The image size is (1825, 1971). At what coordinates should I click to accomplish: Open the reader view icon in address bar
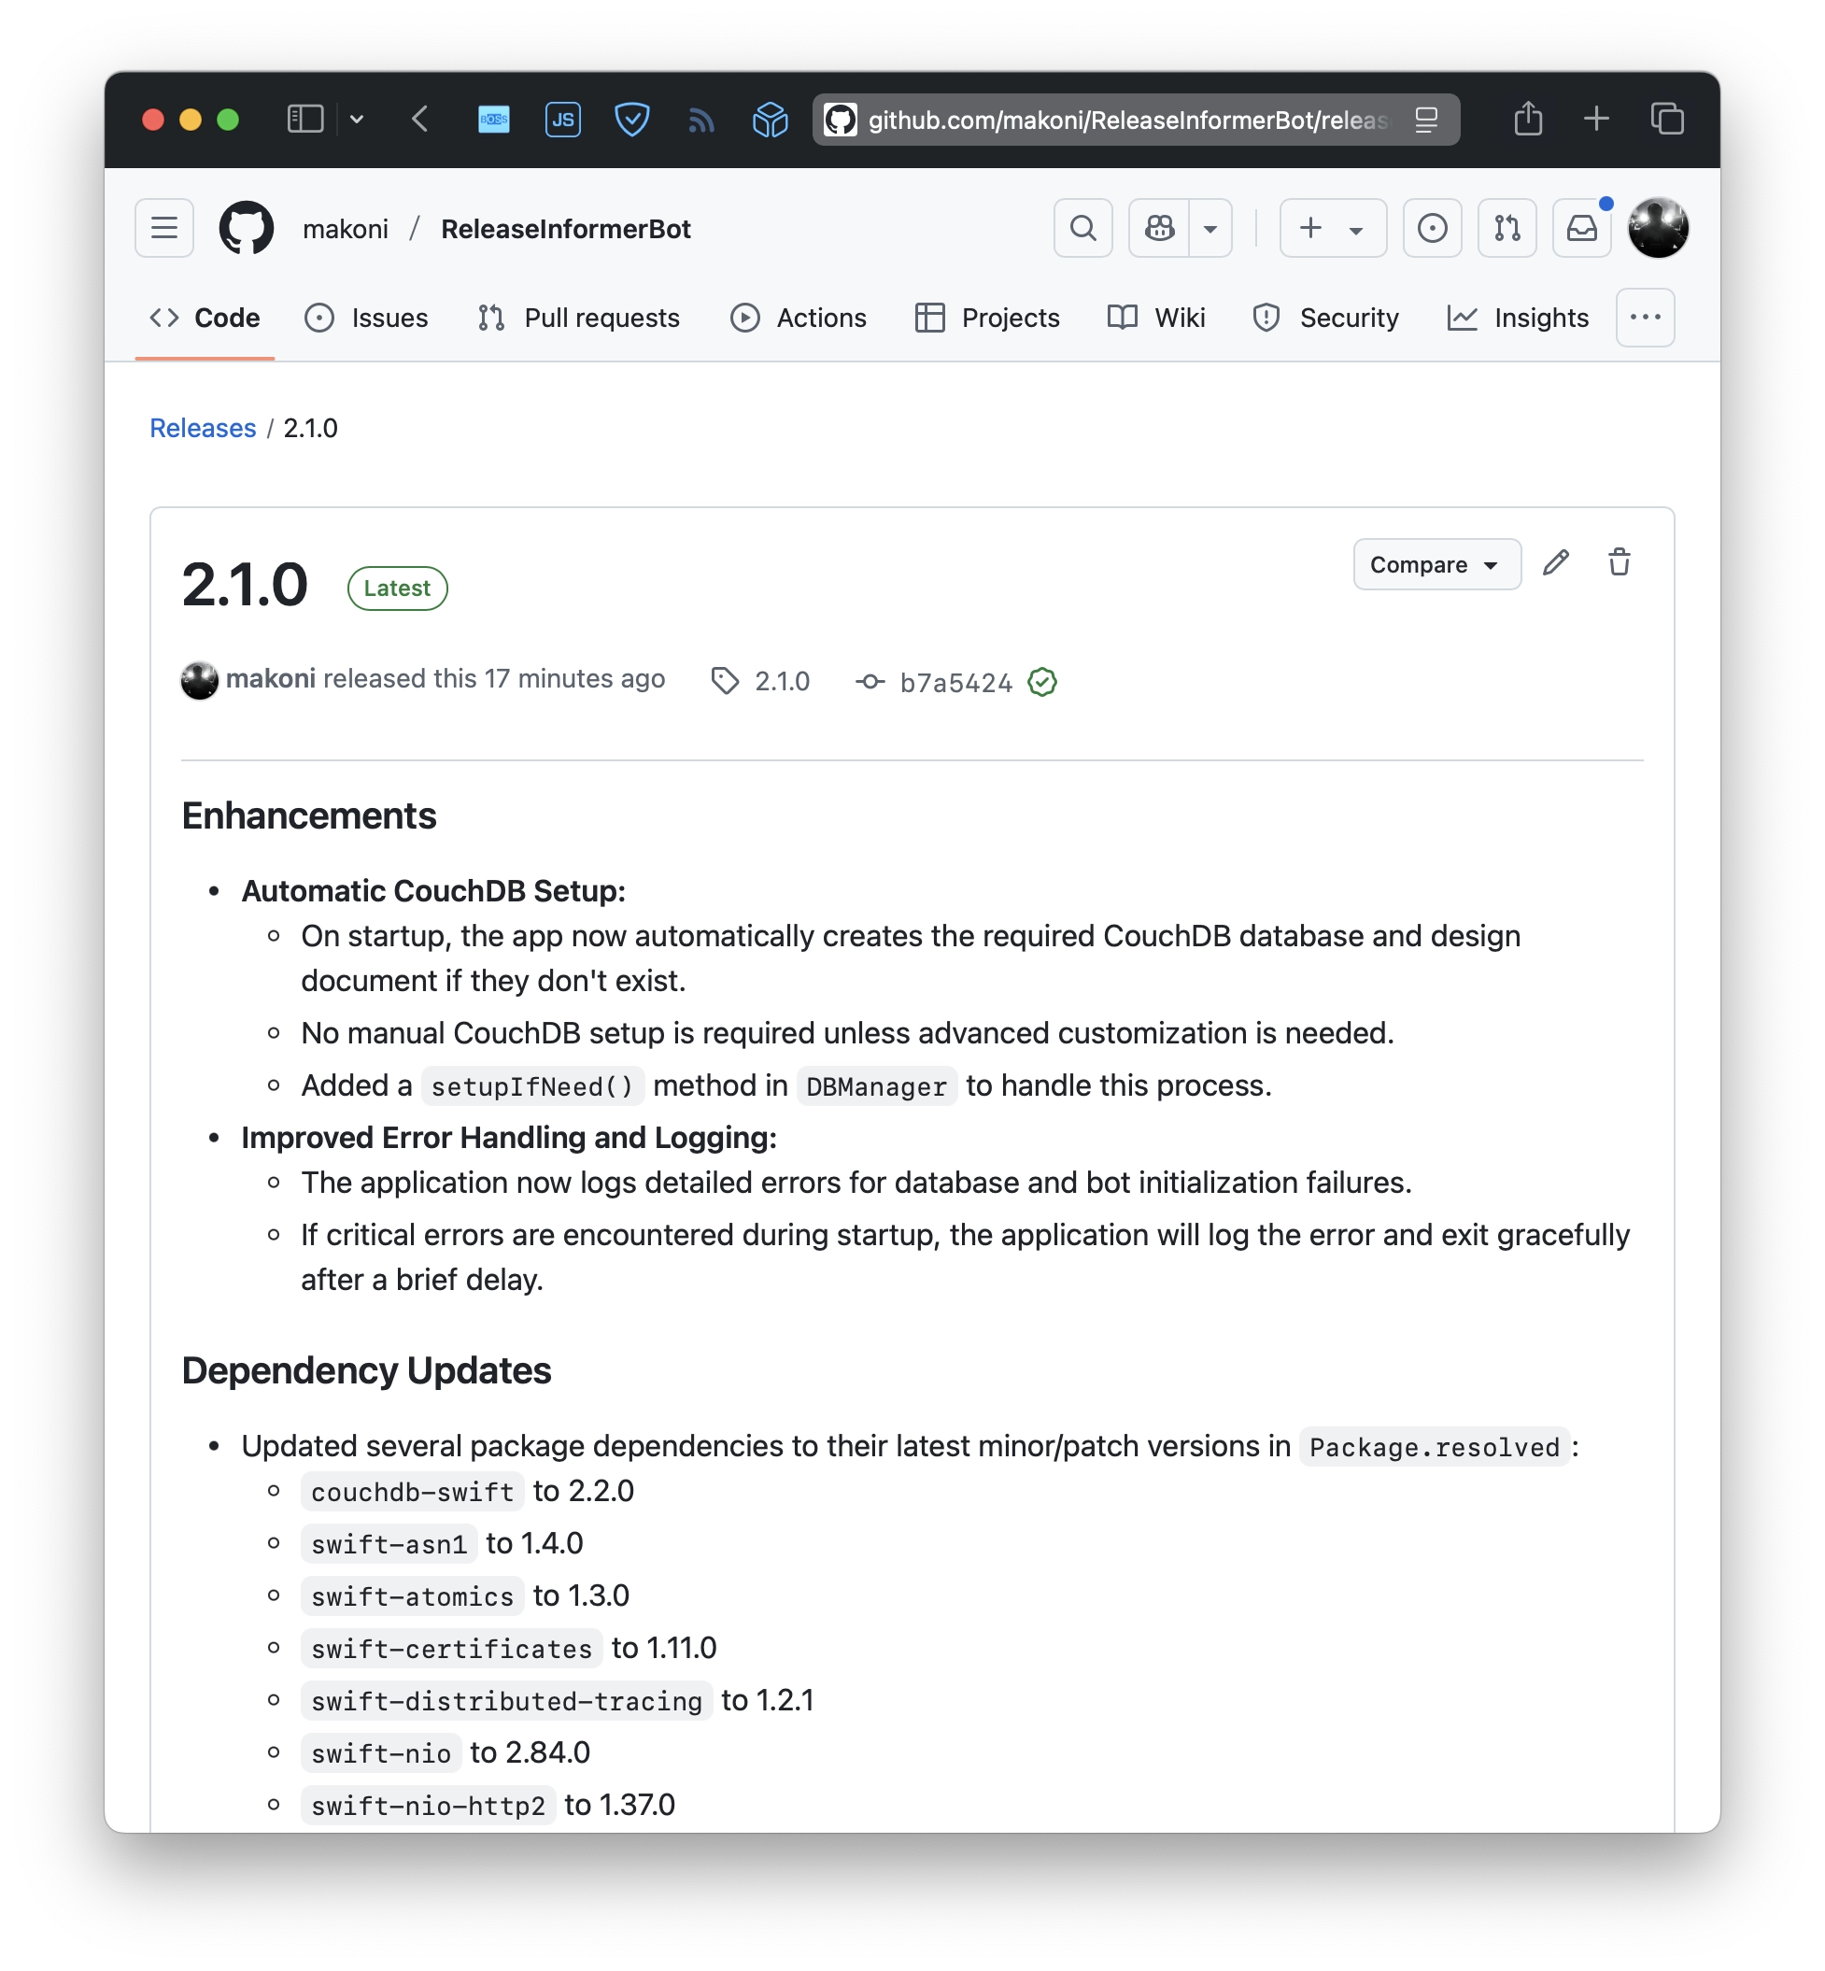1425,120
